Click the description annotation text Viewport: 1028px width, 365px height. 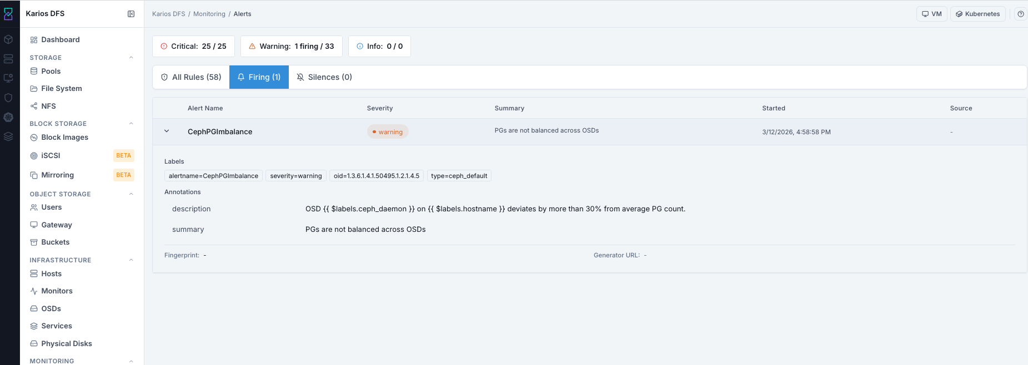495,209
